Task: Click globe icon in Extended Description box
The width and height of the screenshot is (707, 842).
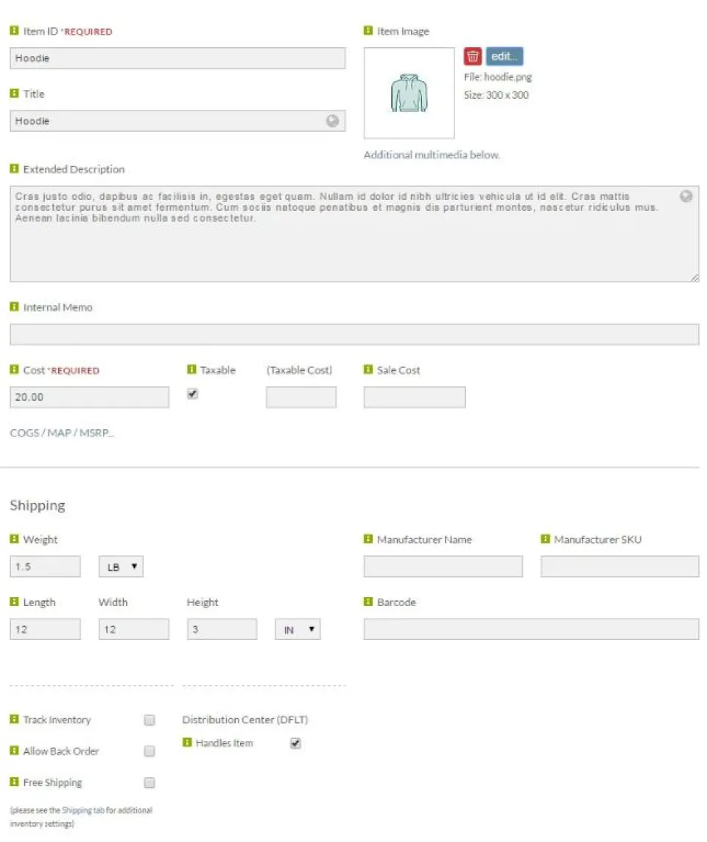Action: 686,196
